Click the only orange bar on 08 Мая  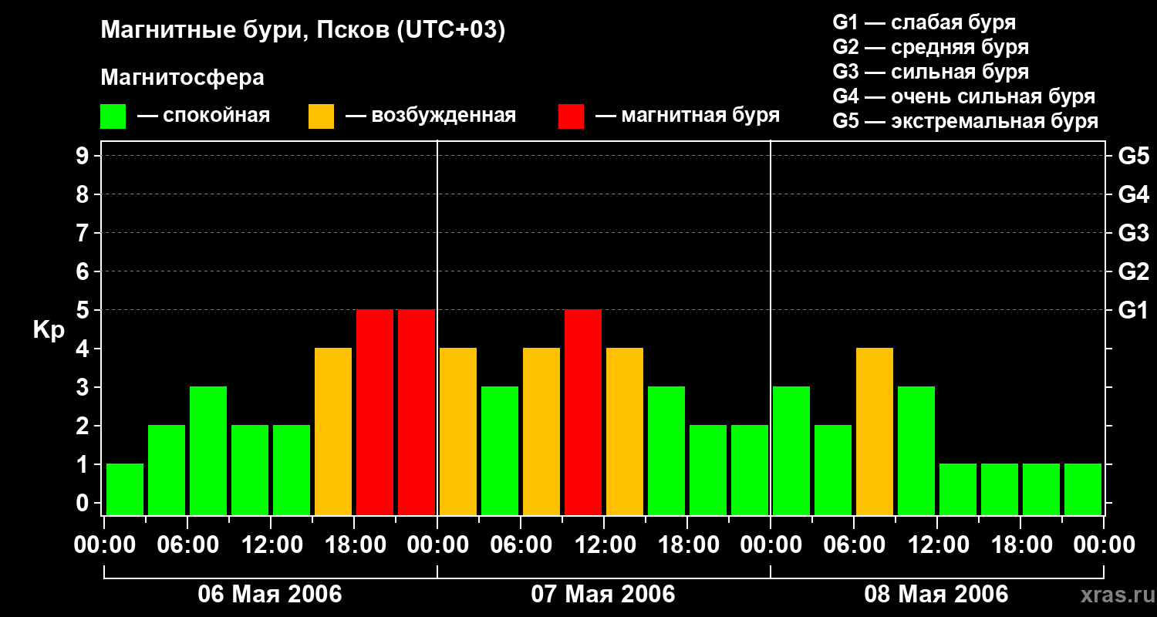click(x=875, y=432)
